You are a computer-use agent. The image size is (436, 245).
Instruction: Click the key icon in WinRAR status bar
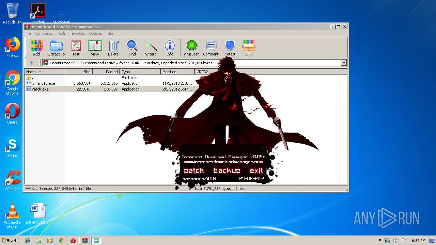click(34, 189)
